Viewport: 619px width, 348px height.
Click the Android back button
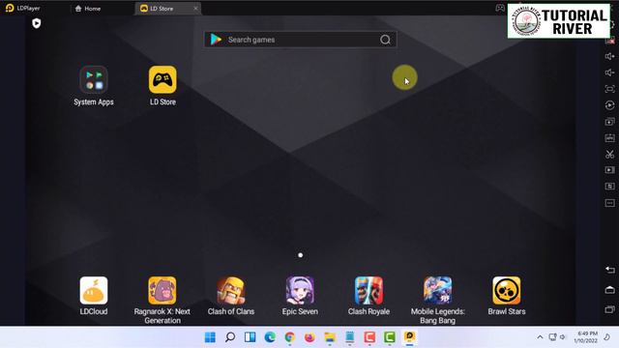(610, 270)
